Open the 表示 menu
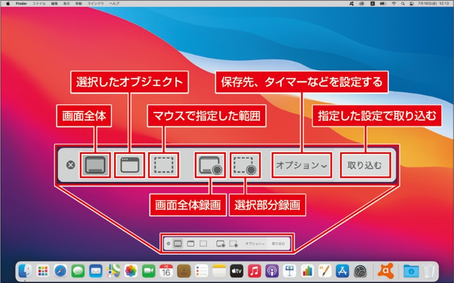 click(66, 3)
